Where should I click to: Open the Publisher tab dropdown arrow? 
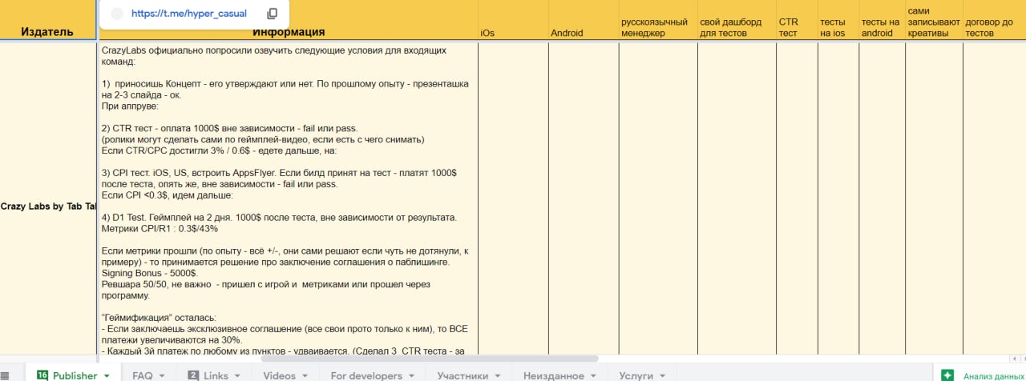coord(107,375)
